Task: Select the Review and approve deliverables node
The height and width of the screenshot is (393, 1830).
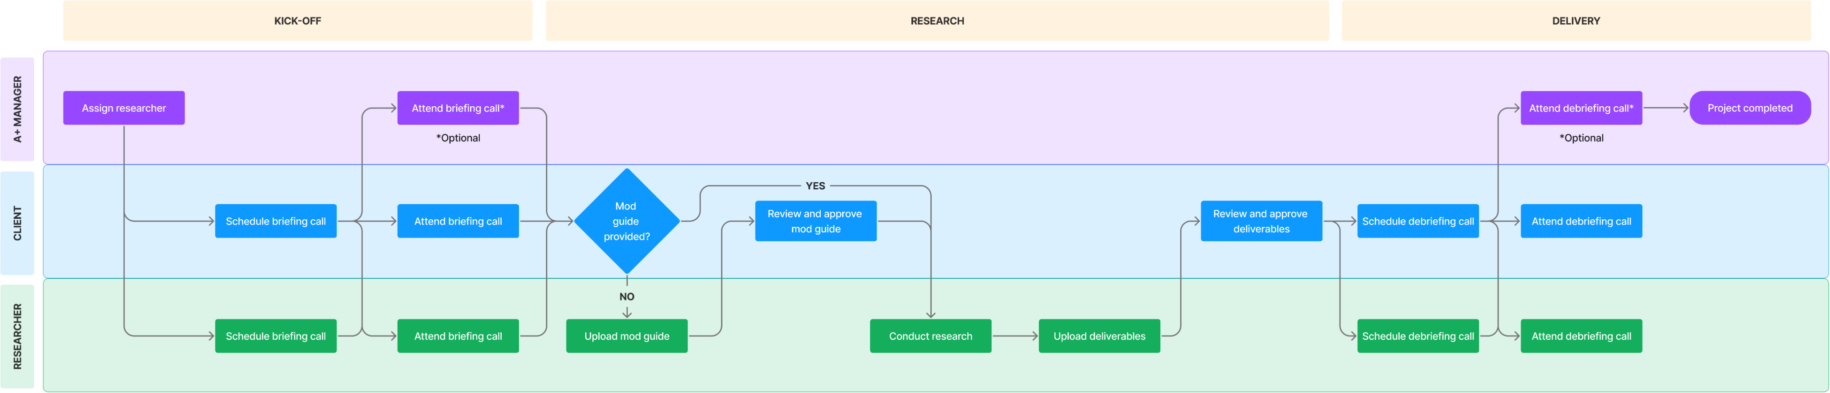Action: 1261,221
